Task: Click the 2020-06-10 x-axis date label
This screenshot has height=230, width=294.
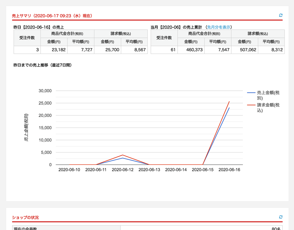Action: (69, 170)
